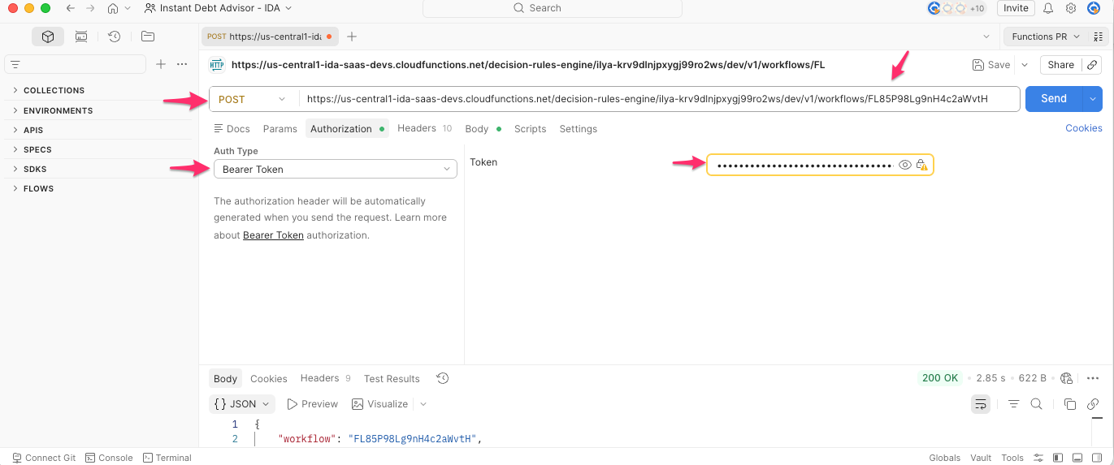Screen dimensions: 1114x465
Task: Toggle line wrap in response body
Action: pyautogui.click(x=981, y=403)
